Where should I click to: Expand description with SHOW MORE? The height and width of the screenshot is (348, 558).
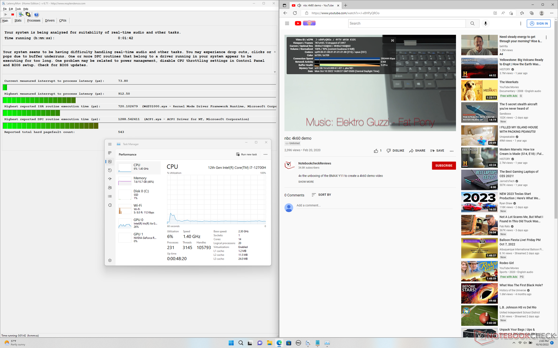306,182
